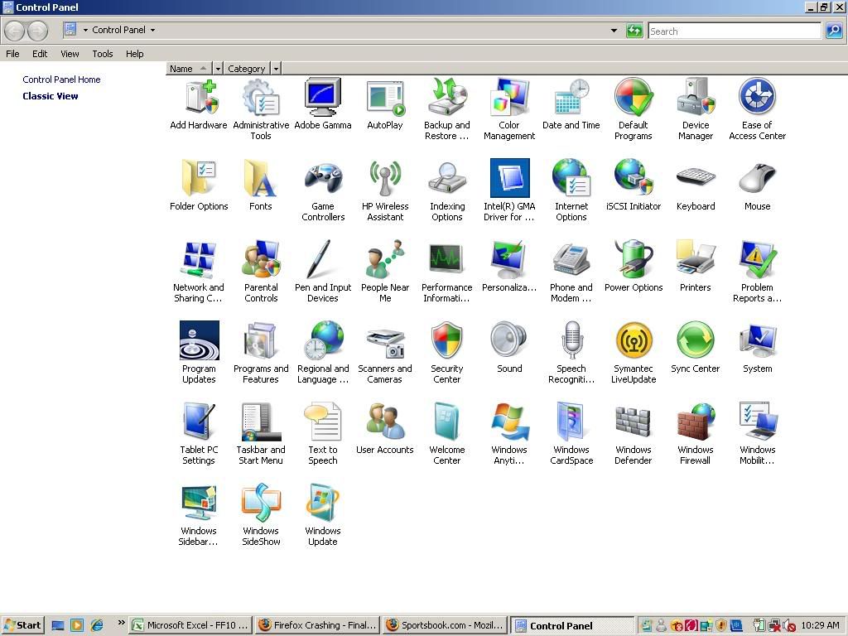The height and width of the screenshot is (636, 848).
Task: Focus the Search input box
Action: pos(735,31)
